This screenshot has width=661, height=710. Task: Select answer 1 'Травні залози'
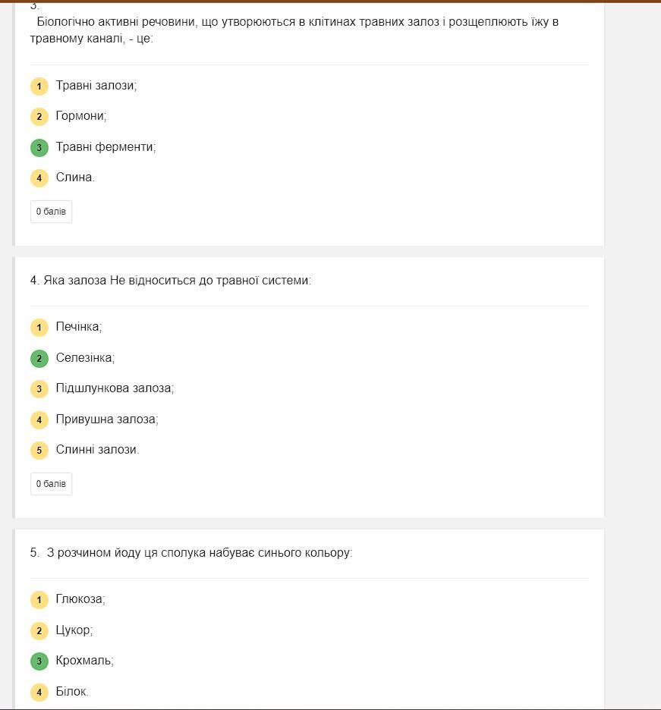(96, 86)
